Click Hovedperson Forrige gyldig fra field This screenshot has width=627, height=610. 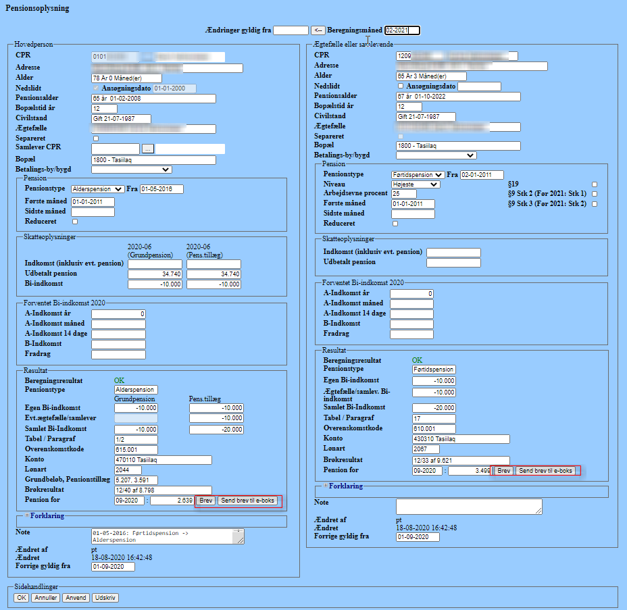pos(113,567)
